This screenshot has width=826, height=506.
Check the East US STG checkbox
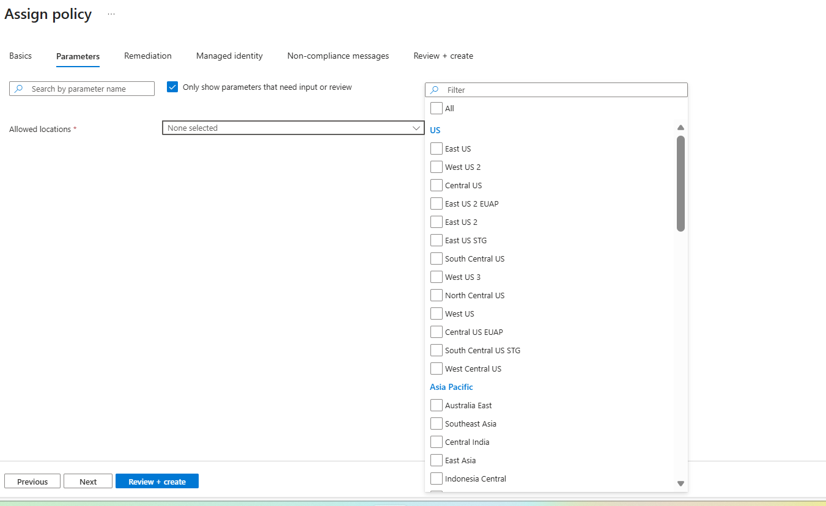(437, 240)
